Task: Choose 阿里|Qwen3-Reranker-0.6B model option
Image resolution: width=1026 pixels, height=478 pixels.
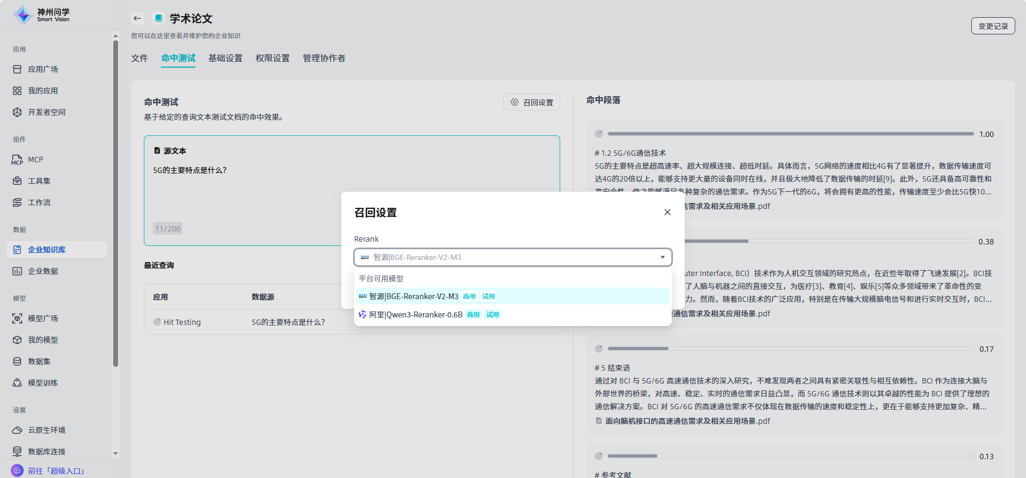Action: [416, 315]
